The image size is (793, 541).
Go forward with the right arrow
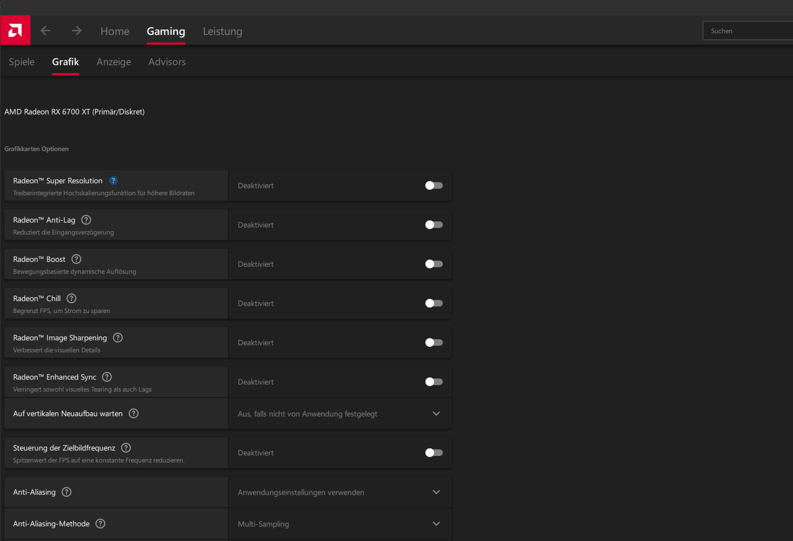76,31
